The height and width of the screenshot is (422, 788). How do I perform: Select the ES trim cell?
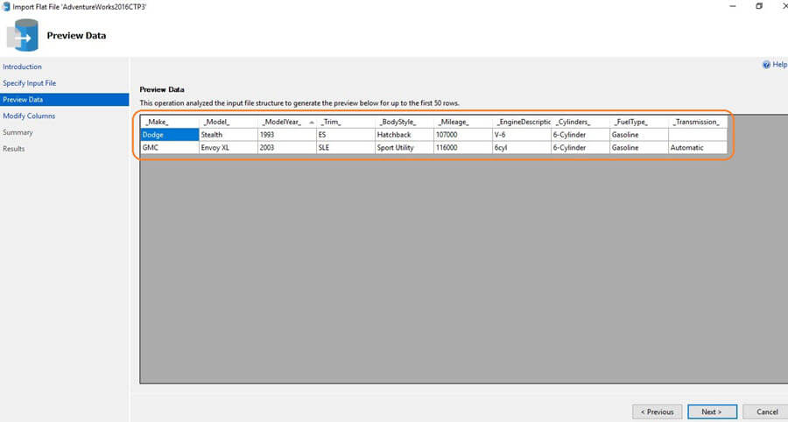coord(346,135)
